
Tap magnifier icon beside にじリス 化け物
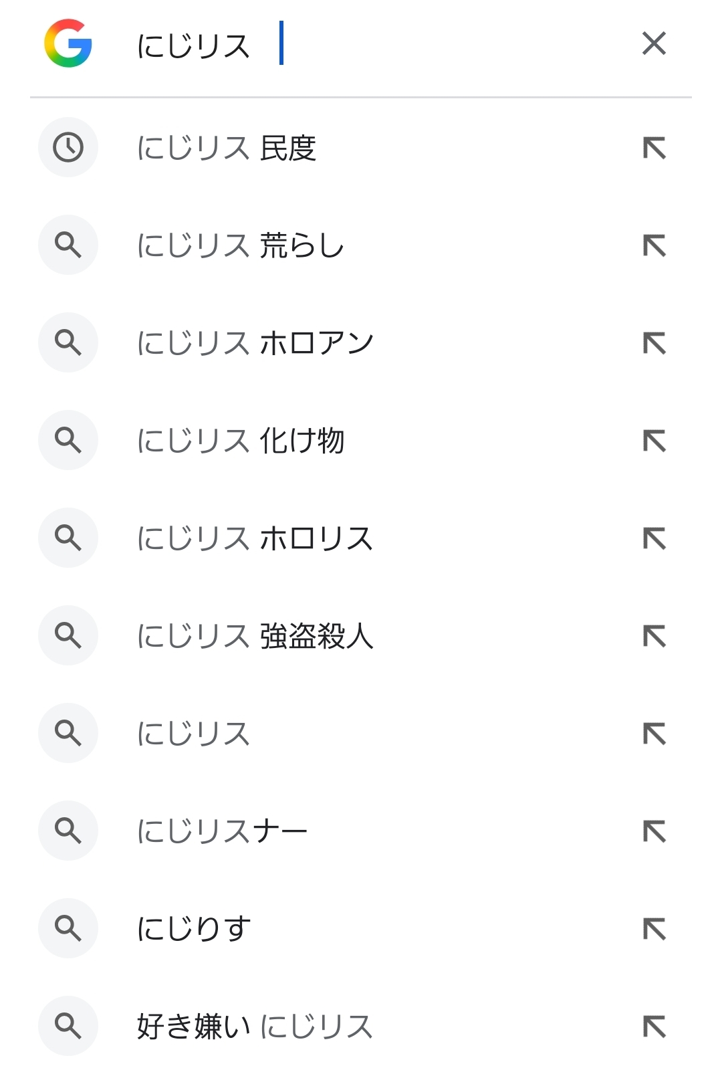68,440
